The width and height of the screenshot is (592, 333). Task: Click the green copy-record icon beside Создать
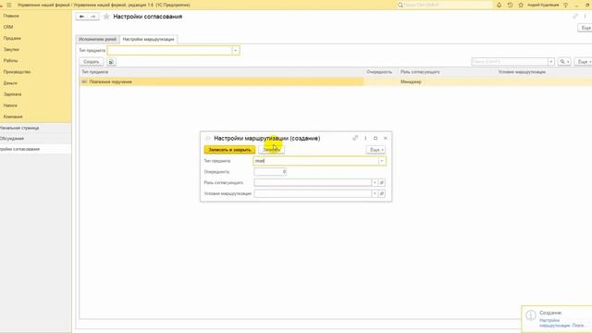coord(111,62)
